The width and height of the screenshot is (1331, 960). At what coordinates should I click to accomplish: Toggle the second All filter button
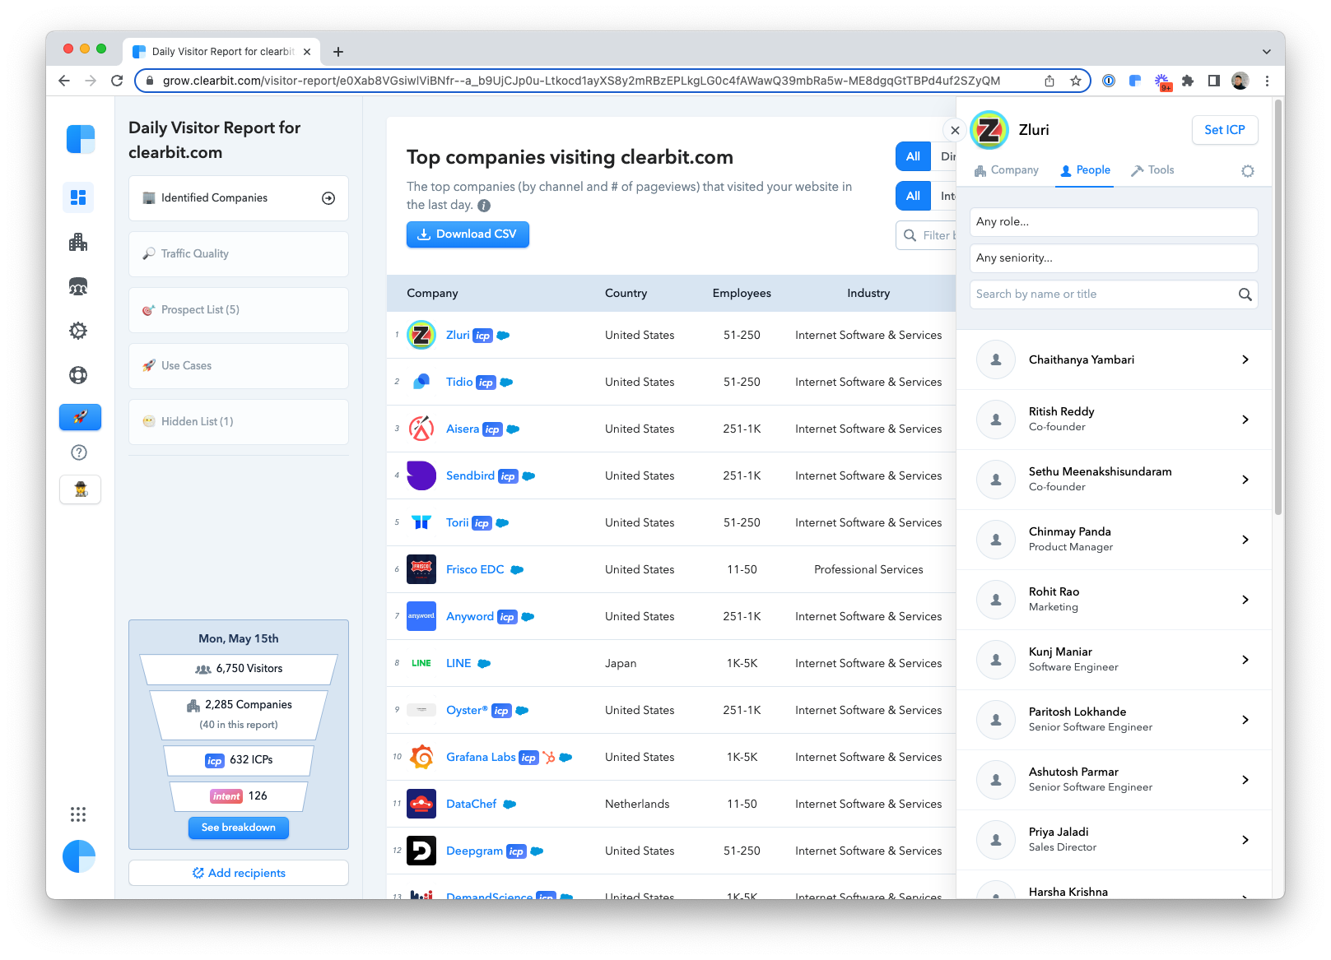click(x=913, y=196)
